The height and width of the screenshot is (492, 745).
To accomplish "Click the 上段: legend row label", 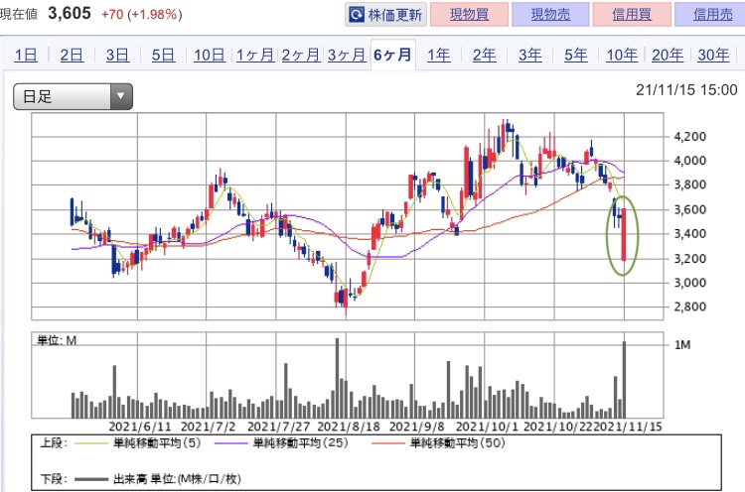I will 54,442.
